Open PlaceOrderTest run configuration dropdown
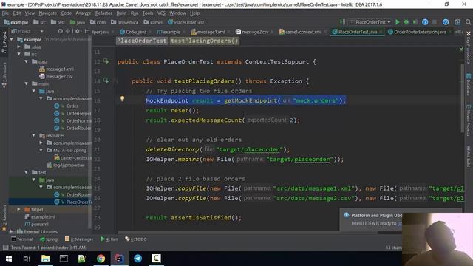The image size is (473, 266). 370,22
